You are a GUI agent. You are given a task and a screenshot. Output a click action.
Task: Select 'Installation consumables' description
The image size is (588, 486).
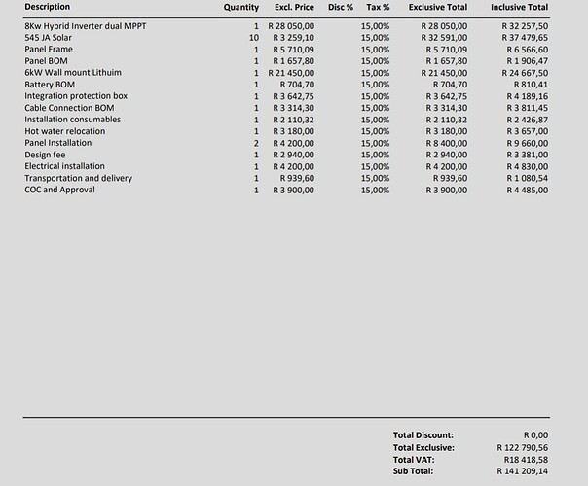pos(73,119)
